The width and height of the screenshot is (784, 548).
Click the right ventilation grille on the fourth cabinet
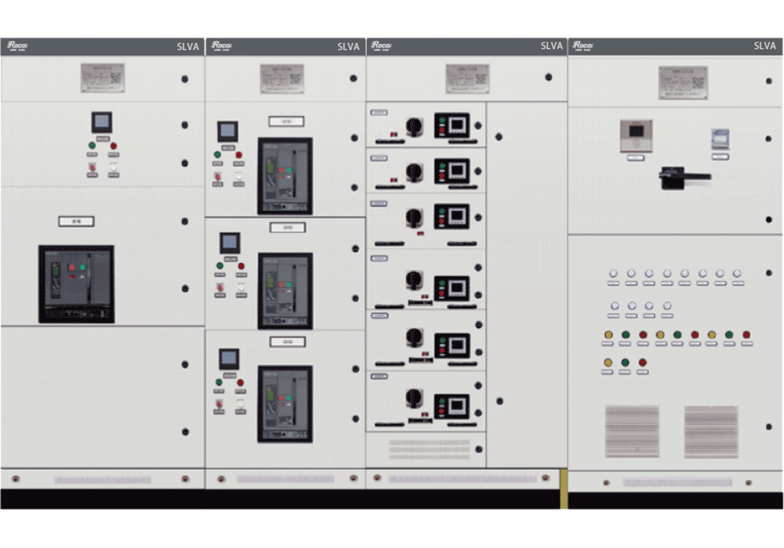[710, 431]
